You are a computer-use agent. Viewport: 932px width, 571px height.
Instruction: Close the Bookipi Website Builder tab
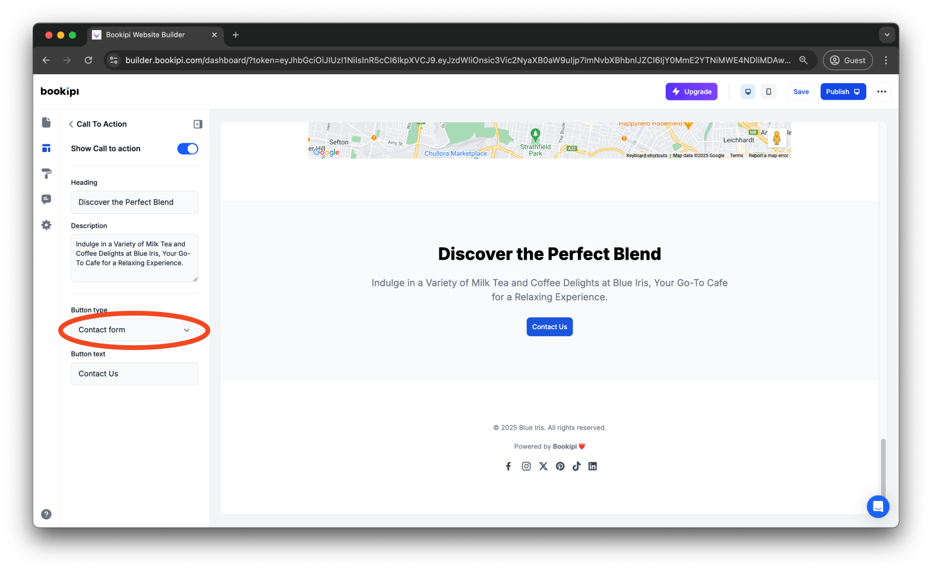[214, 35]
